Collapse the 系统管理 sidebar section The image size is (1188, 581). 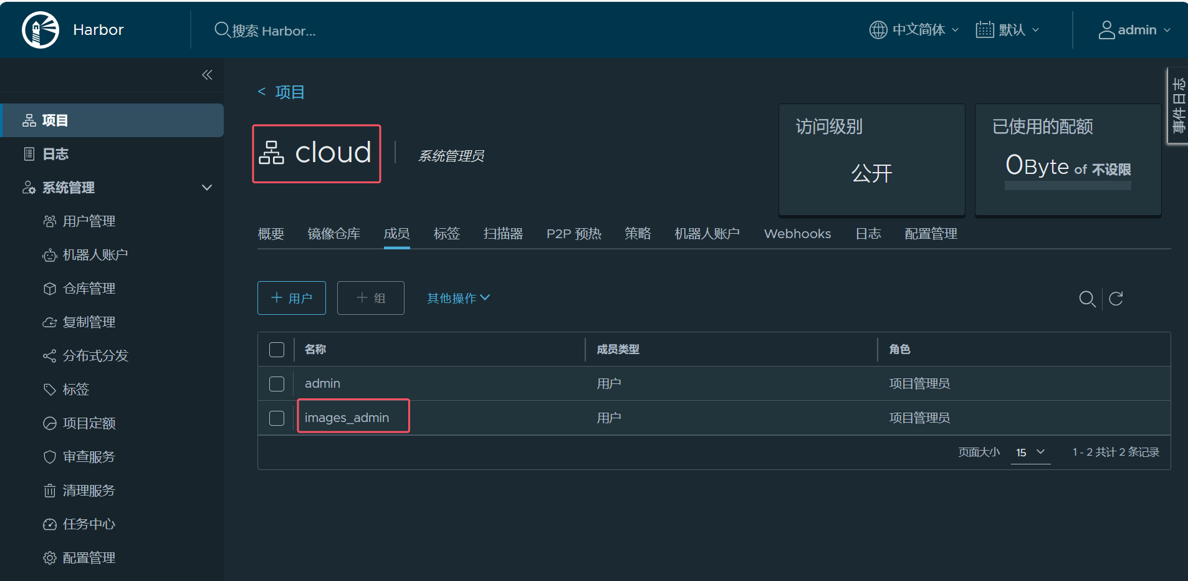tap(207, 188)
